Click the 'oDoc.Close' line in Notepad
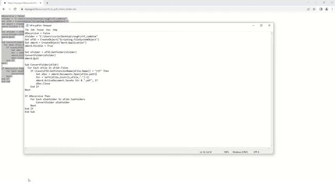 tap(43, 84)
